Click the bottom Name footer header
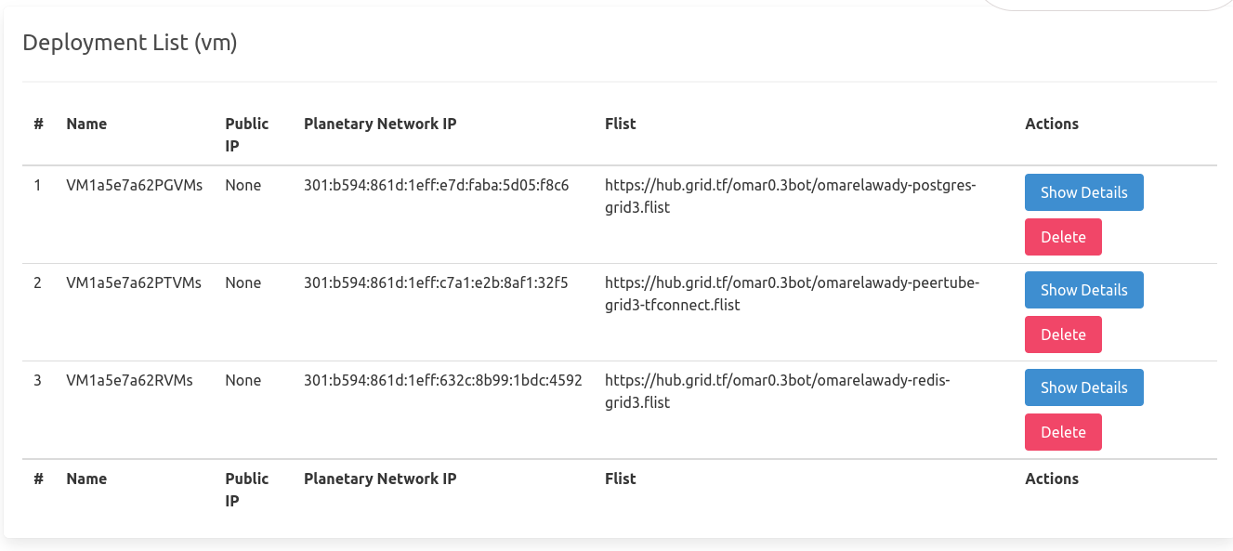Viewport: 1233px width, 551px height. pyautogui.click(x=86, y=479)
